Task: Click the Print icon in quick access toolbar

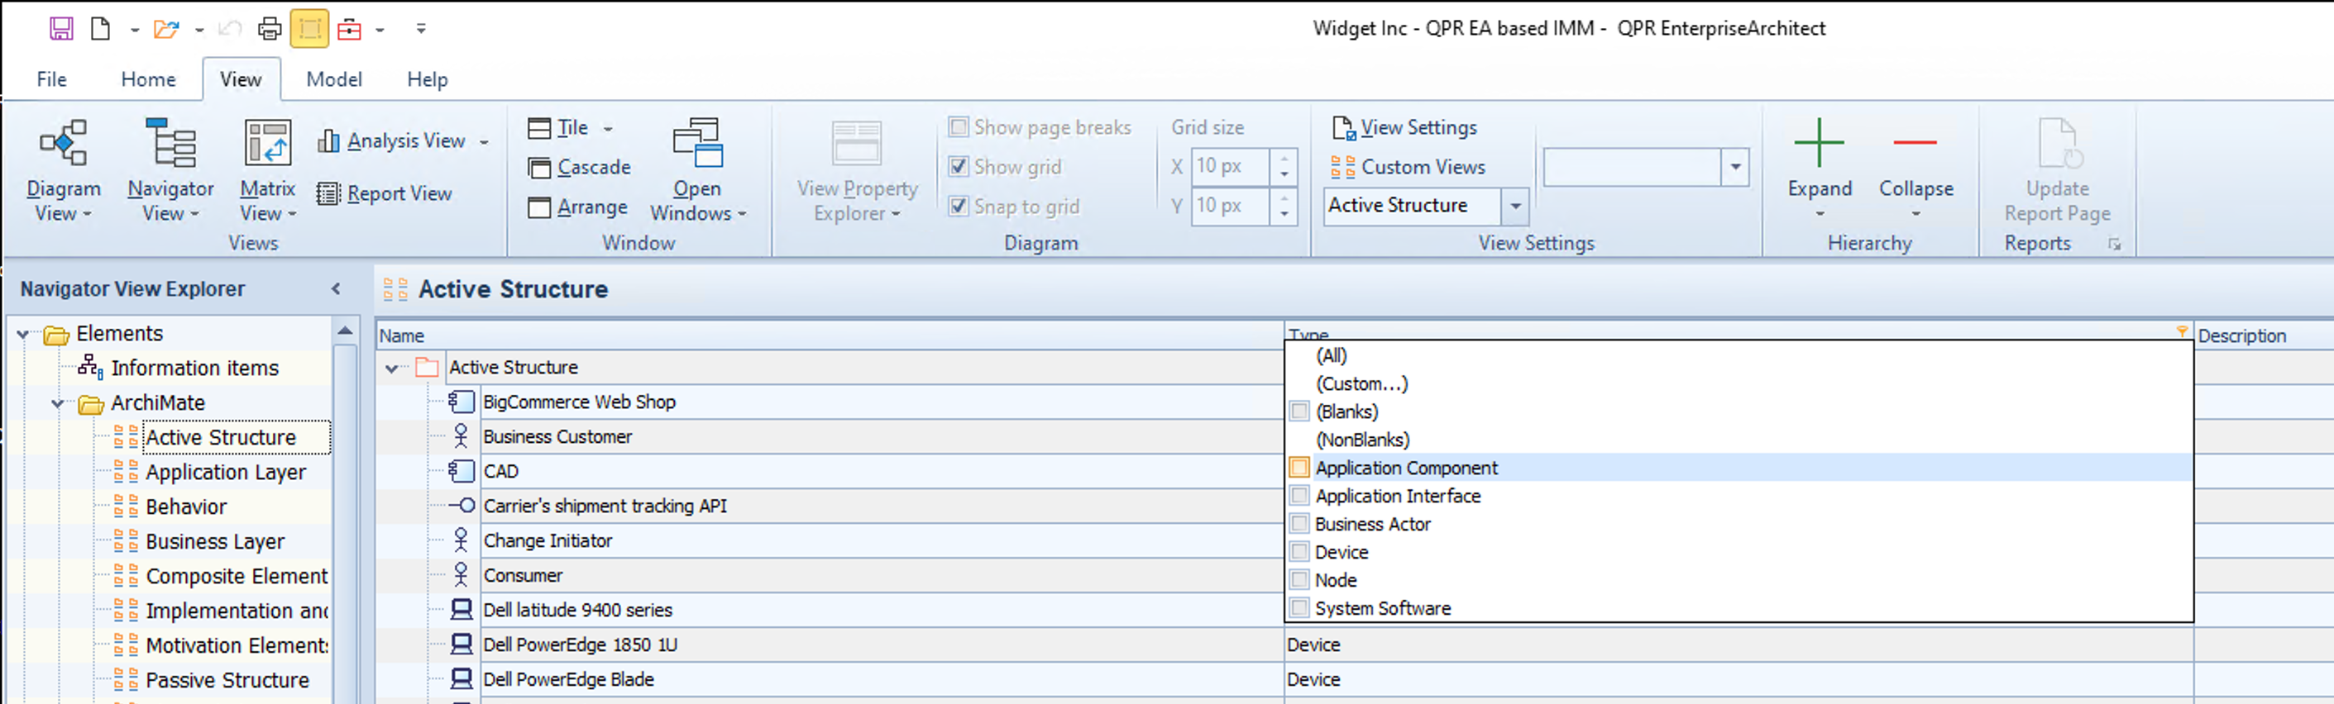Action: click(269, 29)
